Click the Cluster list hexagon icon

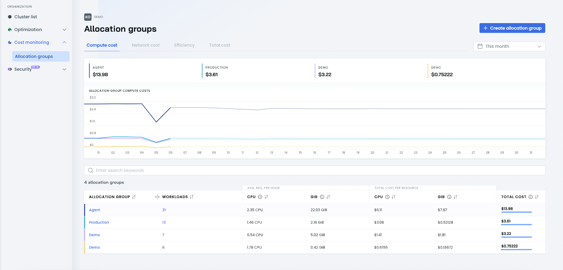(10, 17)
